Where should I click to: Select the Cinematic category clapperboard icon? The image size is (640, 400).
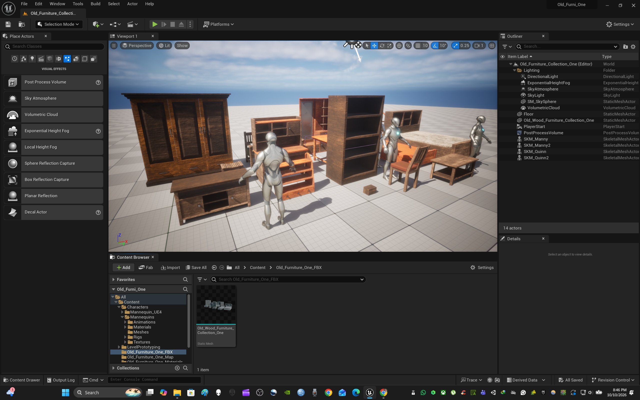pyautogui.click(x=41, y=59)
